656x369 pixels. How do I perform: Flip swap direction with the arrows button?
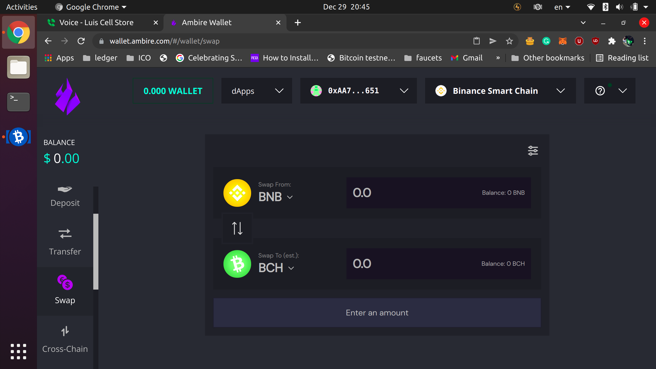pos(237,228)
